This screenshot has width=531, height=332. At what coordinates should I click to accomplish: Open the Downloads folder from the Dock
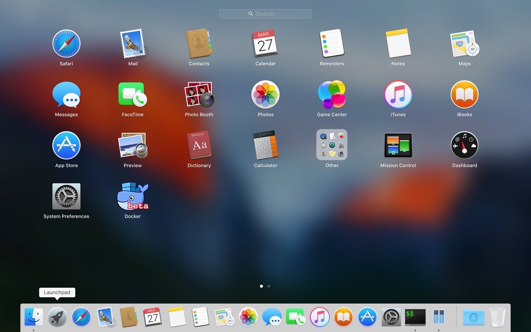point(474,317)
